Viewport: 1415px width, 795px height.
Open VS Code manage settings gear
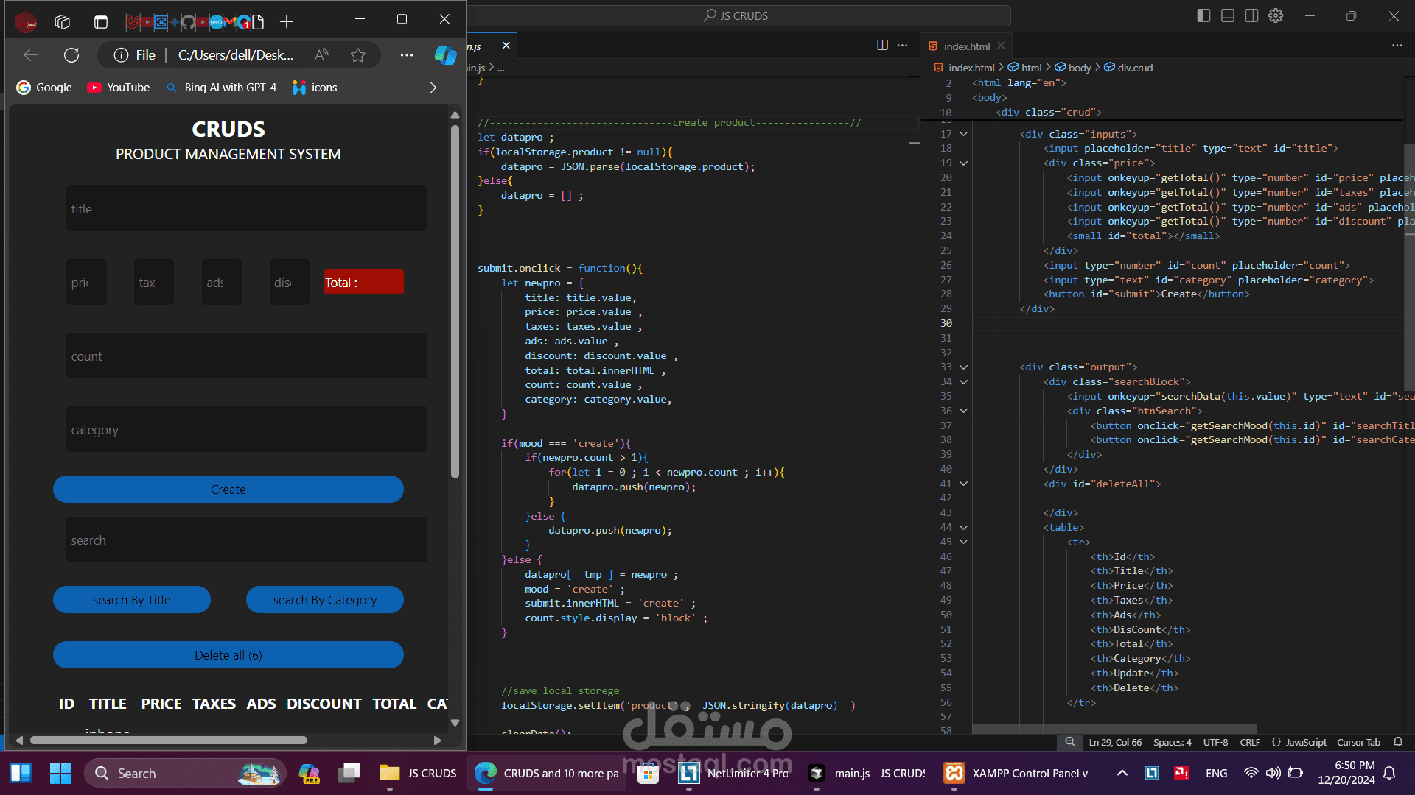click(1276, 15)
